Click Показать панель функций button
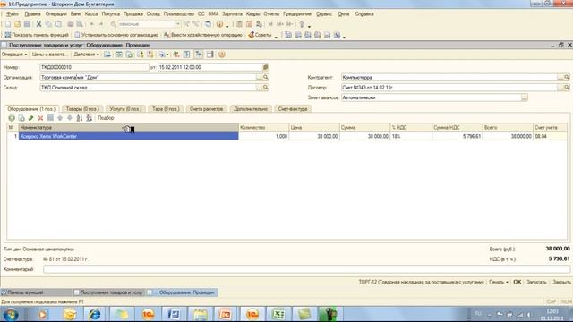This screenshot has width=573, height=322. (x=37, y=35)
